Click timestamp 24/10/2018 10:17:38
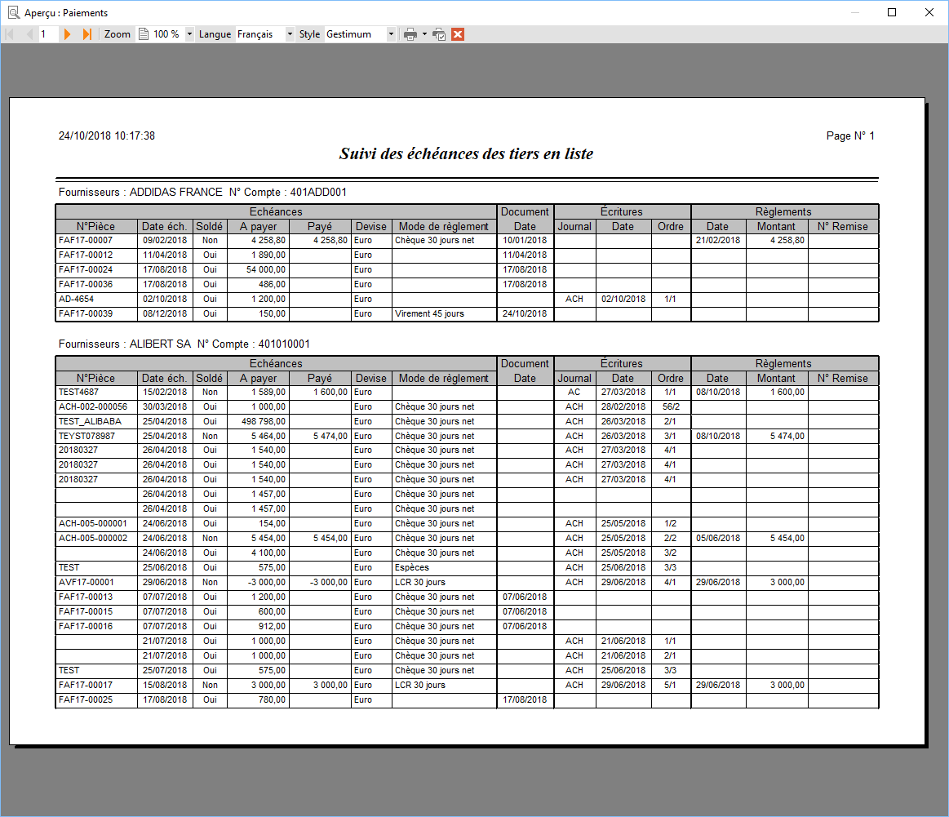 point(107,135)
